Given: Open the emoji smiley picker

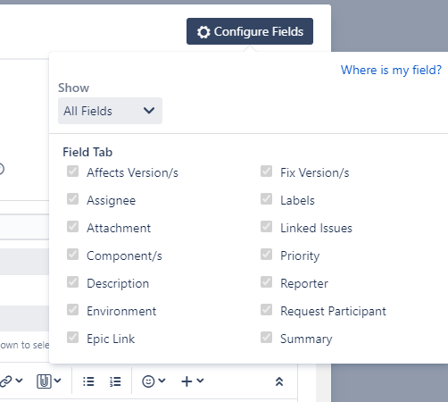Looking at the screenshot, I should tap(148, 381).
